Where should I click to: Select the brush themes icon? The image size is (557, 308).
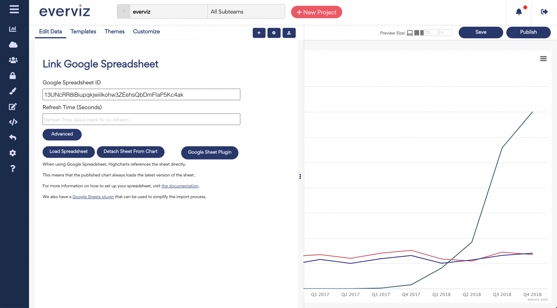[13, 91]
